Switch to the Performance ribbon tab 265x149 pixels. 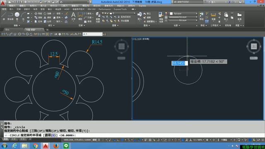pos(105,9)
